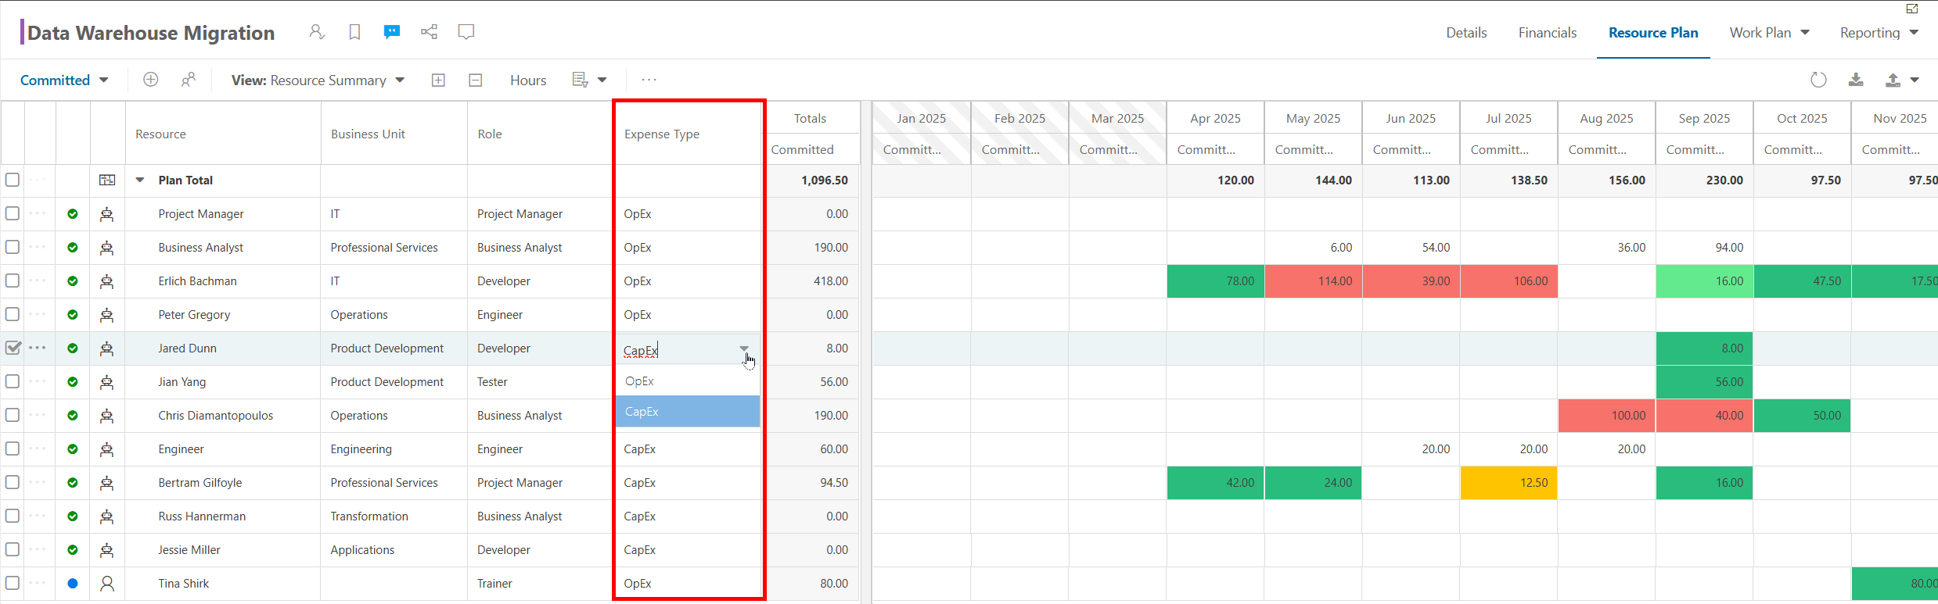1938x604 pixels.
Task: Open the View: Resource Summary dropdown
Action: click(x=318, y=80)
